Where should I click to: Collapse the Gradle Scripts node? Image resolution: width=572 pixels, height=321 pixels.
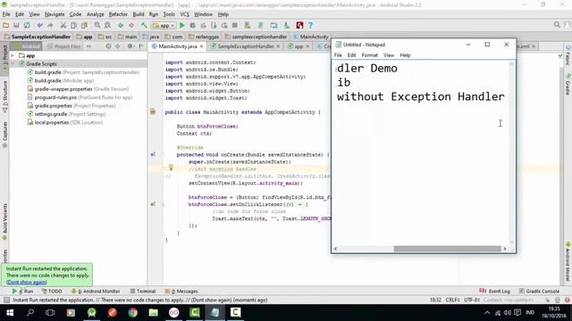13,63
